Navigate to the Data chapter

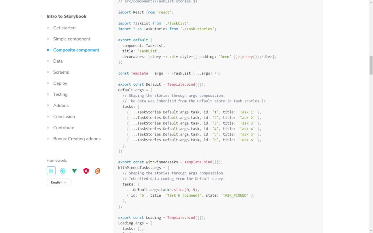click(58, 61)
